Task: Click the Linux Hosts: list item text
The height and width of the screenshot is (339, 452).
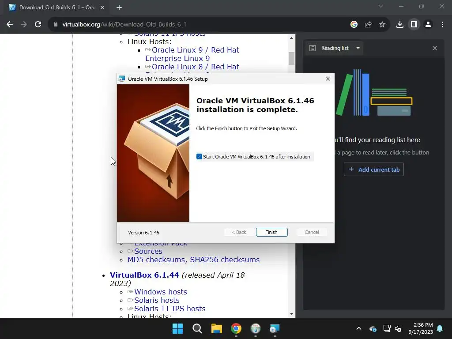Action: 149,42
